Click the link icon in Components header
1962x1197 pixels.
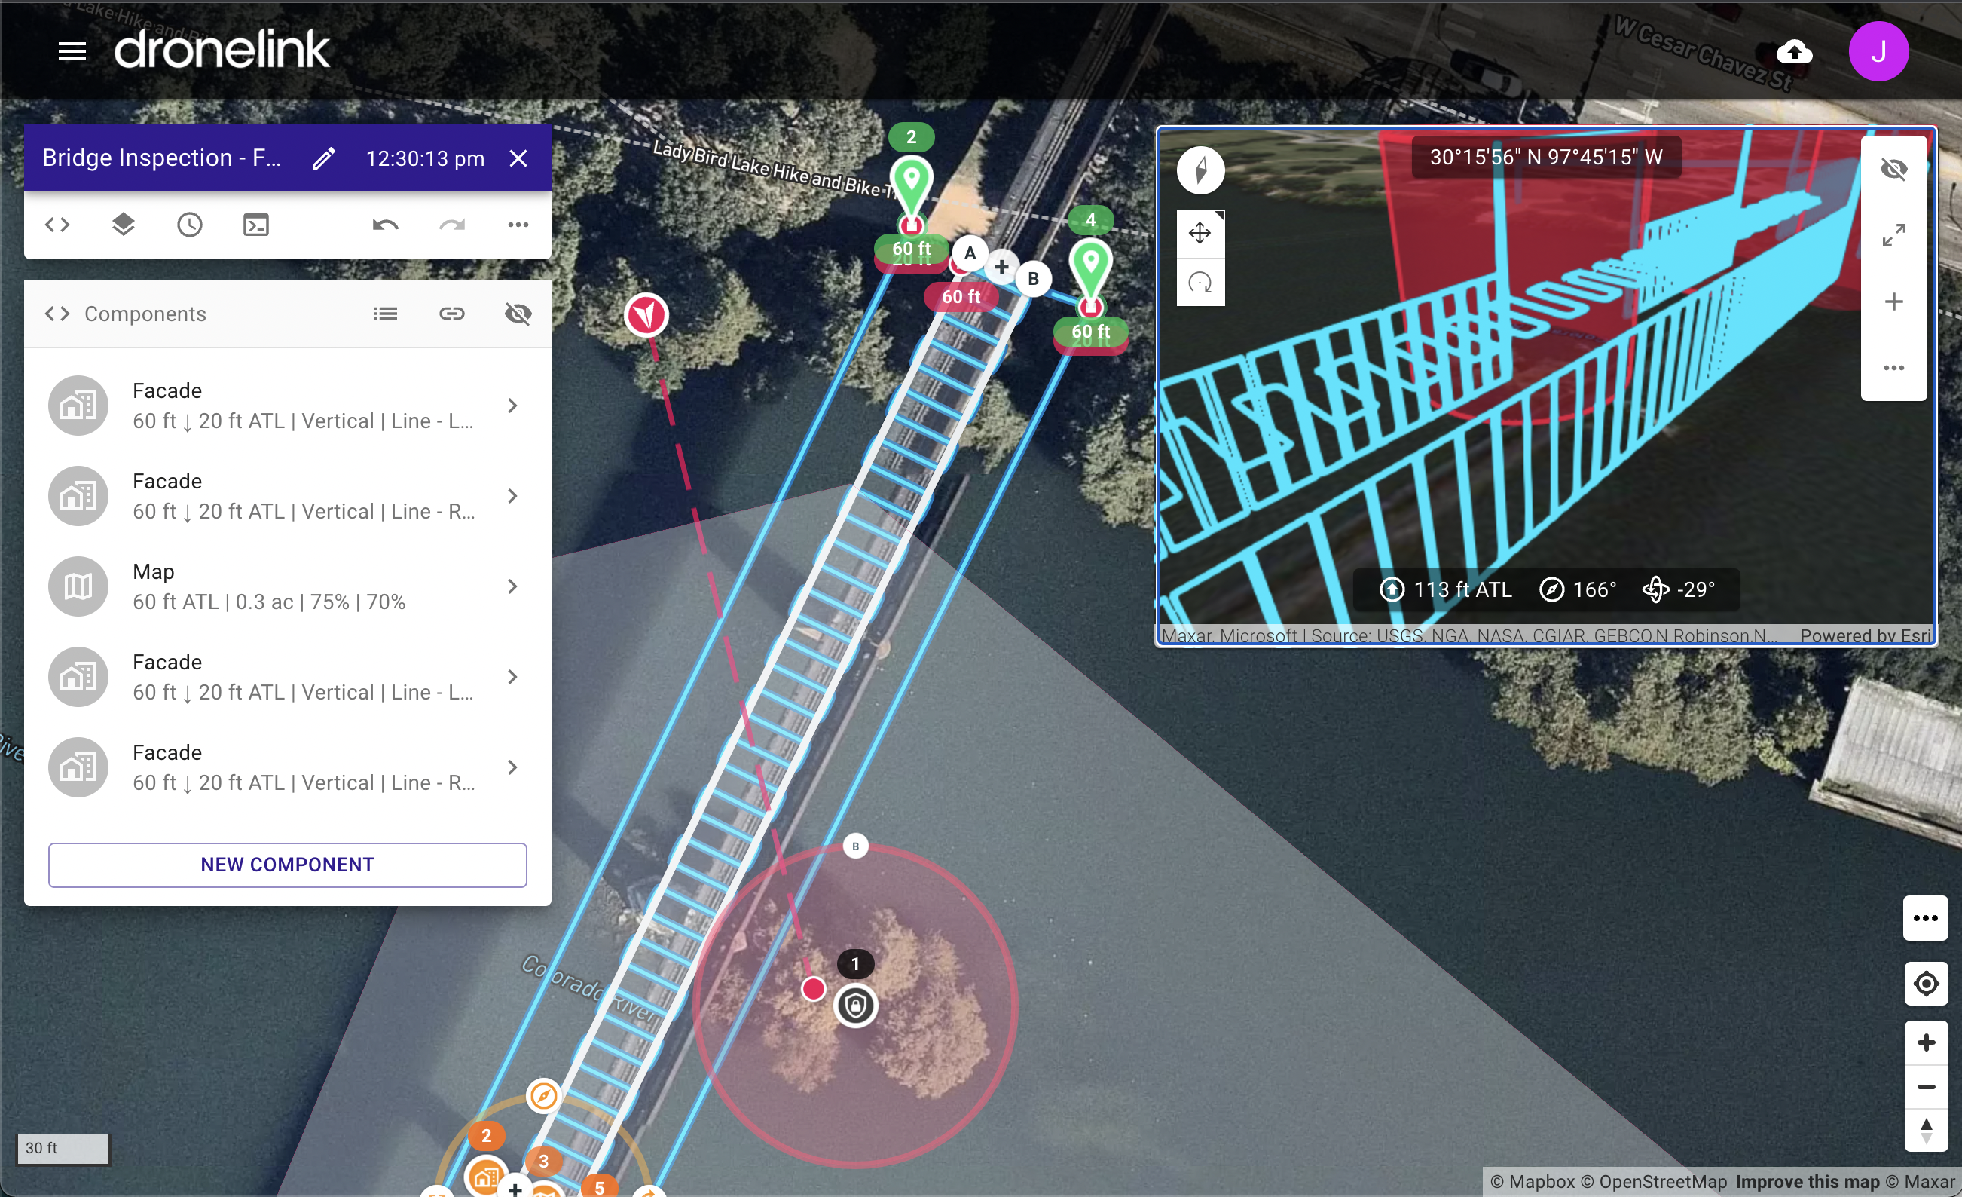click(x=451, y=314)
